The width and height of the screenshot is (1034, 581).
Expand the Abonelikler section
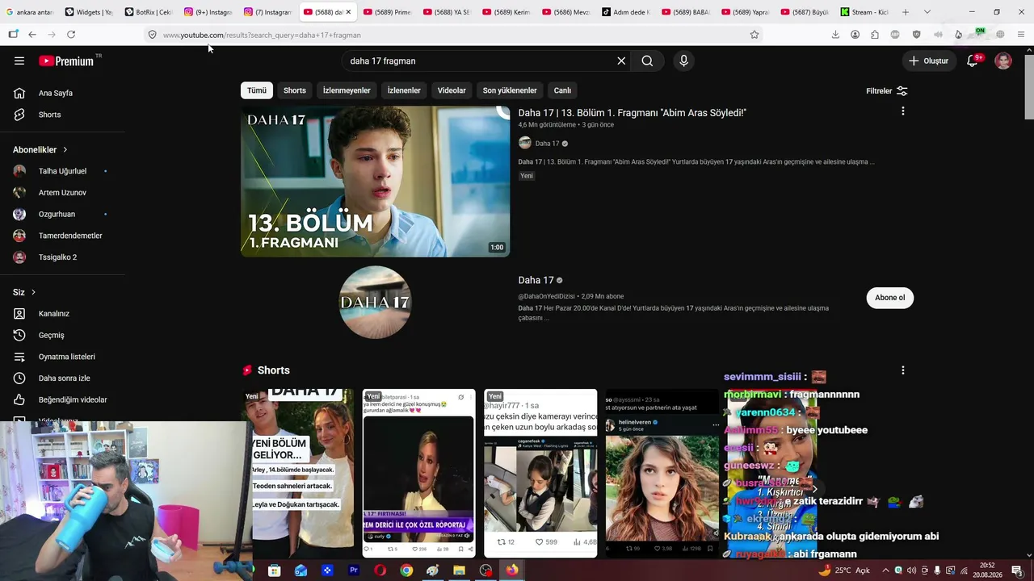click(x=40, y=149)
